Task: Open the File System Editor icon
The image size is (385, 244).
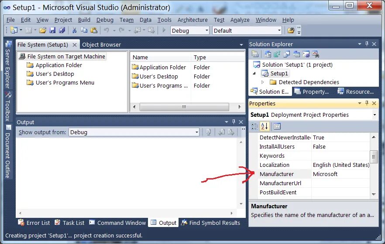Action: coord(268,54)
